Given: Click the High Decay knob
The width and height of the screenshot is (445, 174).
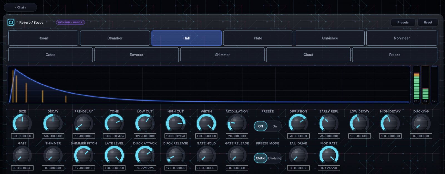Looking at the screenshot, I should (x=390, y=123).
